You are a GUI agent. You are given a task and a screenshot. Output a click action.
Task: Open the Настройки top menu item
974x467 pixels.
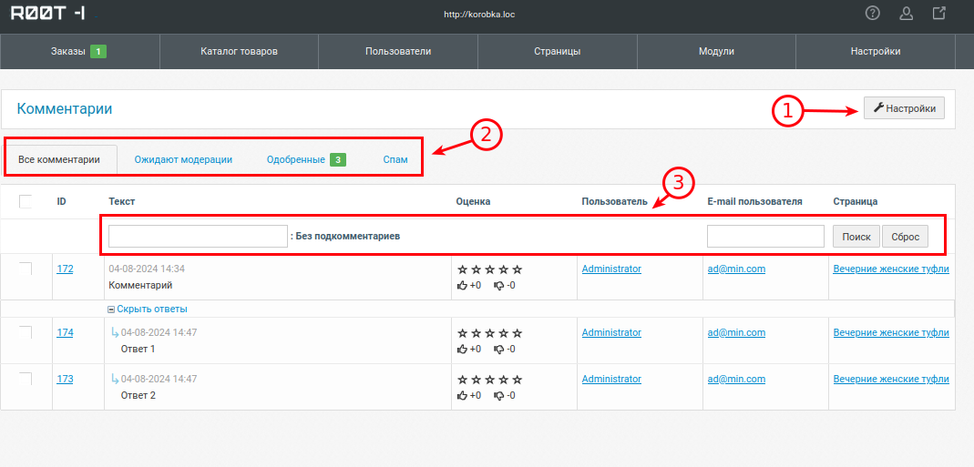coord(876,52)
